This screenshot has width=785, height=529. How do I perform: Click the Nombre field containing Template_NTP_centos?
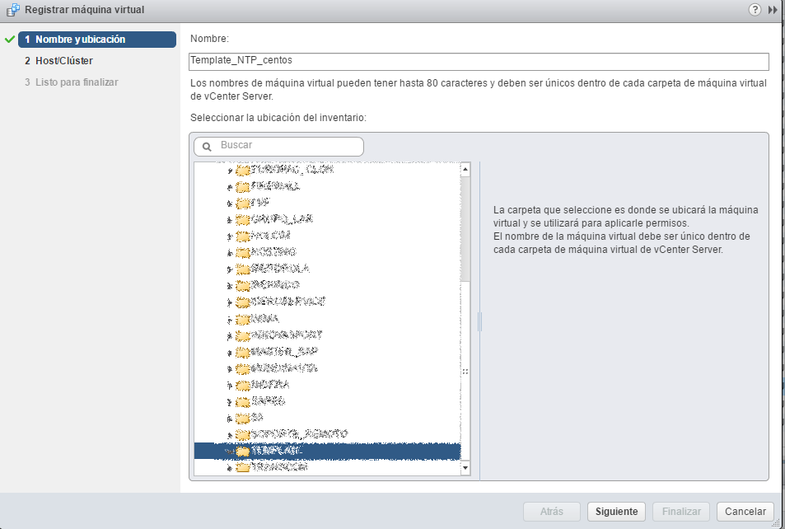tap(478, 61)
